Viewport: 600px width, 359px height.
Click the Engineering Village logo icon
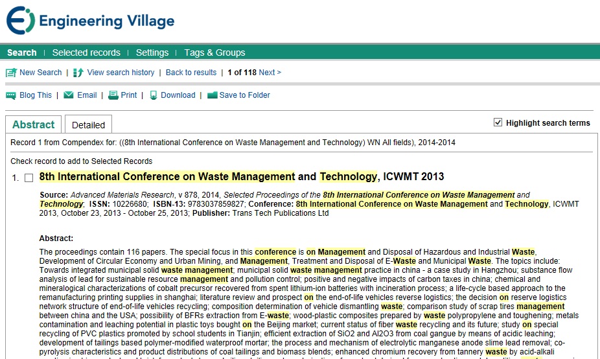19,21
